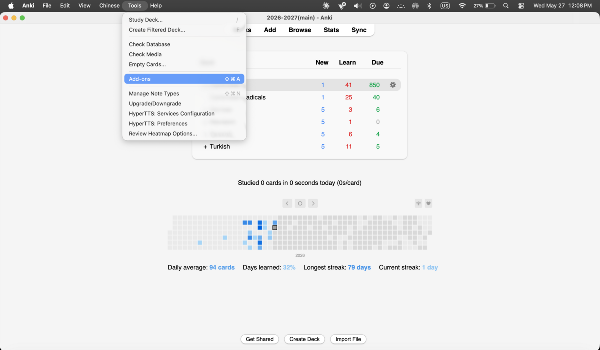Click the Import File button
Screen dimensions: 600x350
348,339
